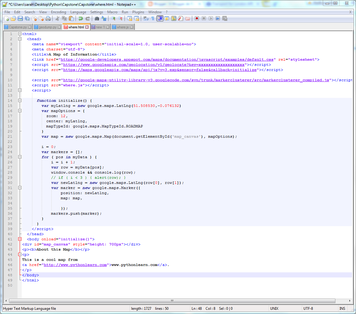Image resolution: width=356 pixels, height=314 pixels.
Task: Open the Settings menu
Action: coord(97,12)
